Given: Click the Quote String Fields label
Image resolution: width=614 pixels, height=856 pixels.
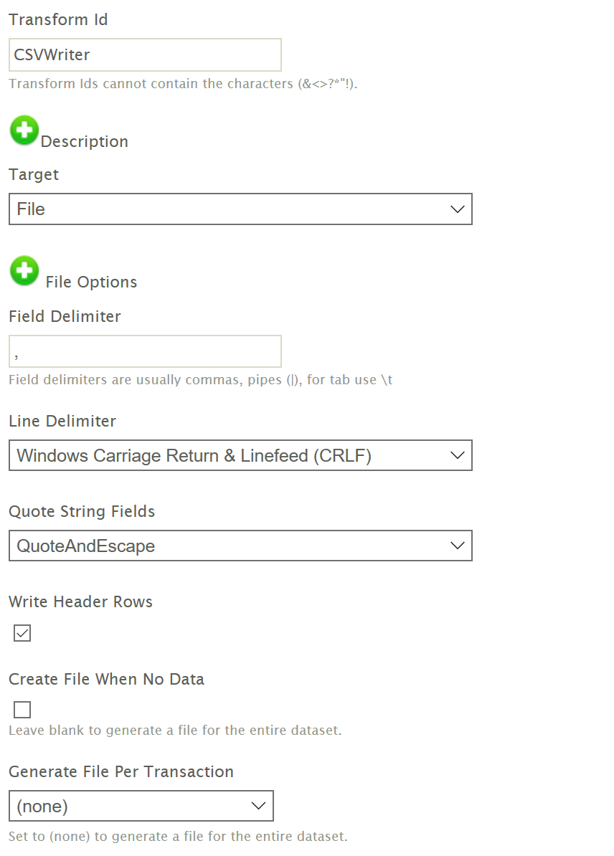Looking at the screenshot, I should [x=82, y=512].
